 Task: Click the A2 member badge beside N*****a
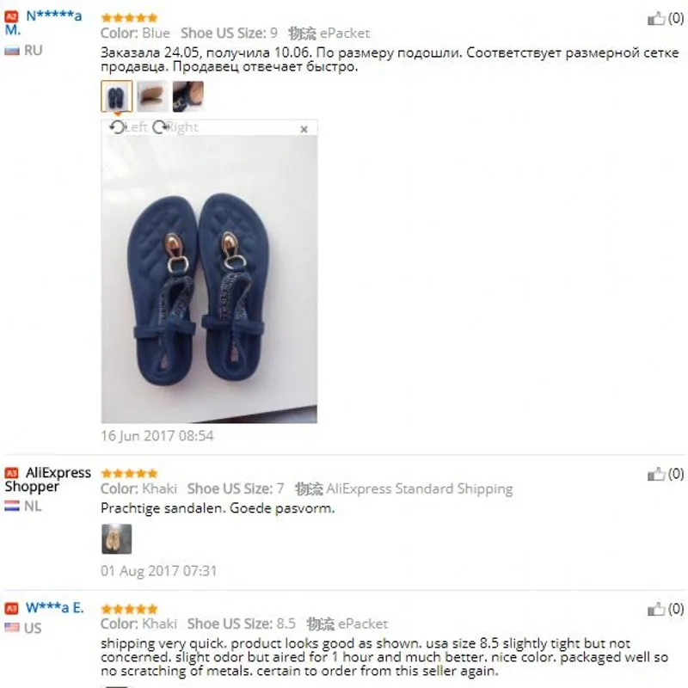pos(11,16)
